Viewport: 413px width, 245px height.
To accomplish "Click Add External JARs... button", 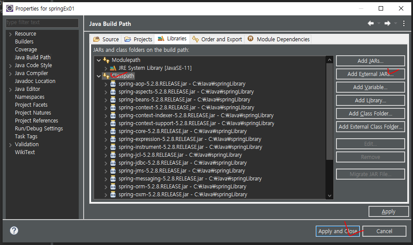I will [370, 74].
